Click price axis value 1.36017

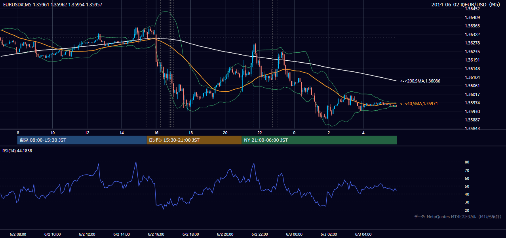coord(472,94)
